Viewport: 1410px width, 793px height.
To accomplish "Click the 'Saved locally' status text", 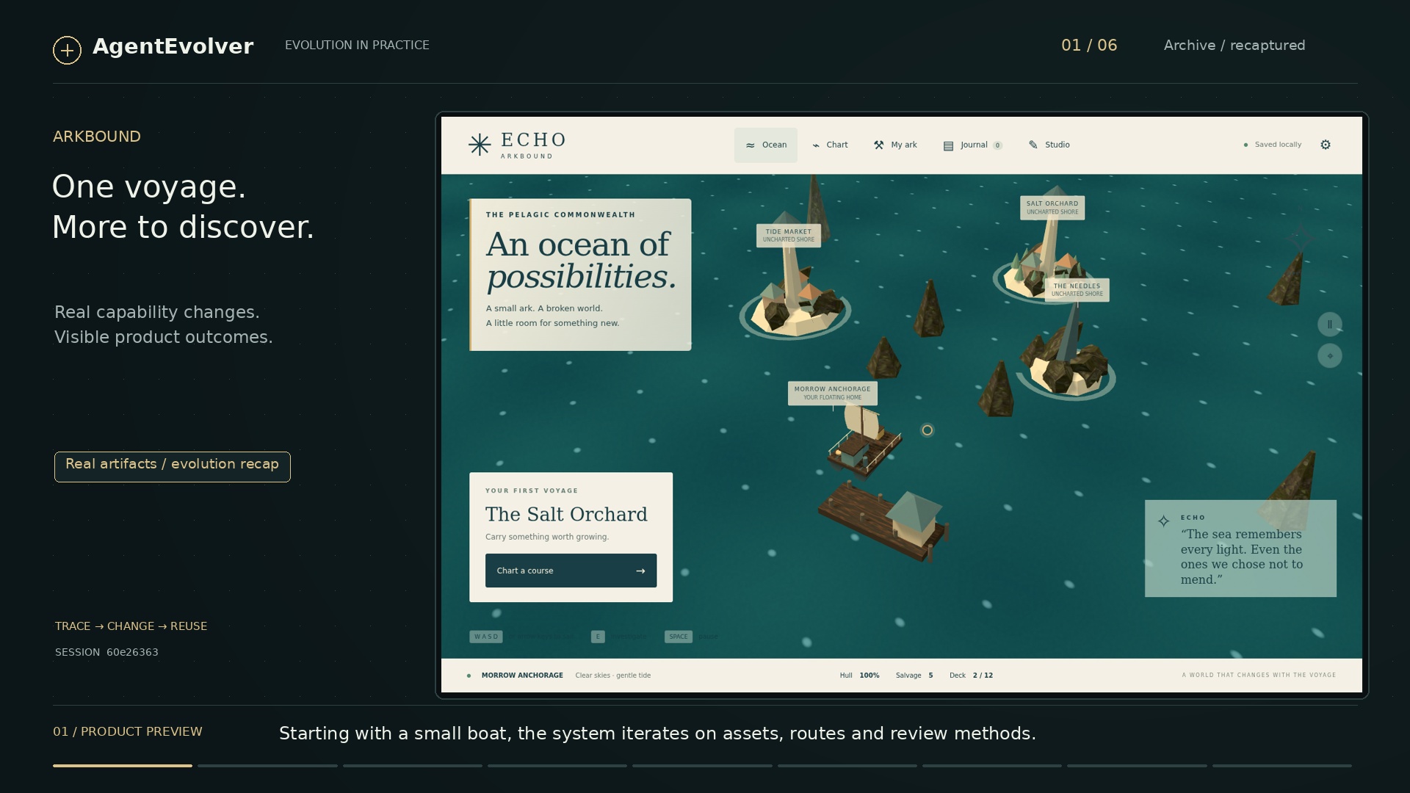I will tap(1278, 145).
